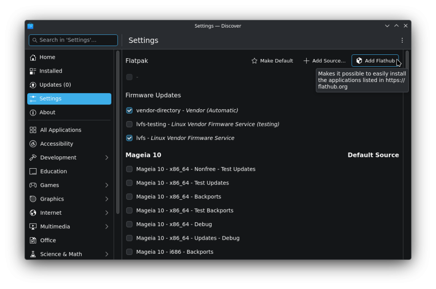Expand the Multimedia category chevron
Screen dimensions: 436x289
click(x=107, y=227)
